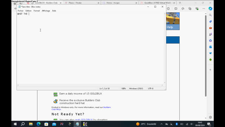Open the split screen icon in Edge
The height and width of the screenshot is (127, 225).
point(176,8)
